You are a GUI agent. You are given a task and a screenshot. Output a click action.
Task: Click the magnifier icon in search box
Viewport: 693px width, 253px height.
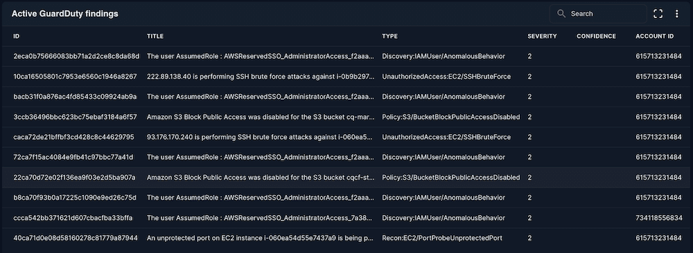pos(561,14)
